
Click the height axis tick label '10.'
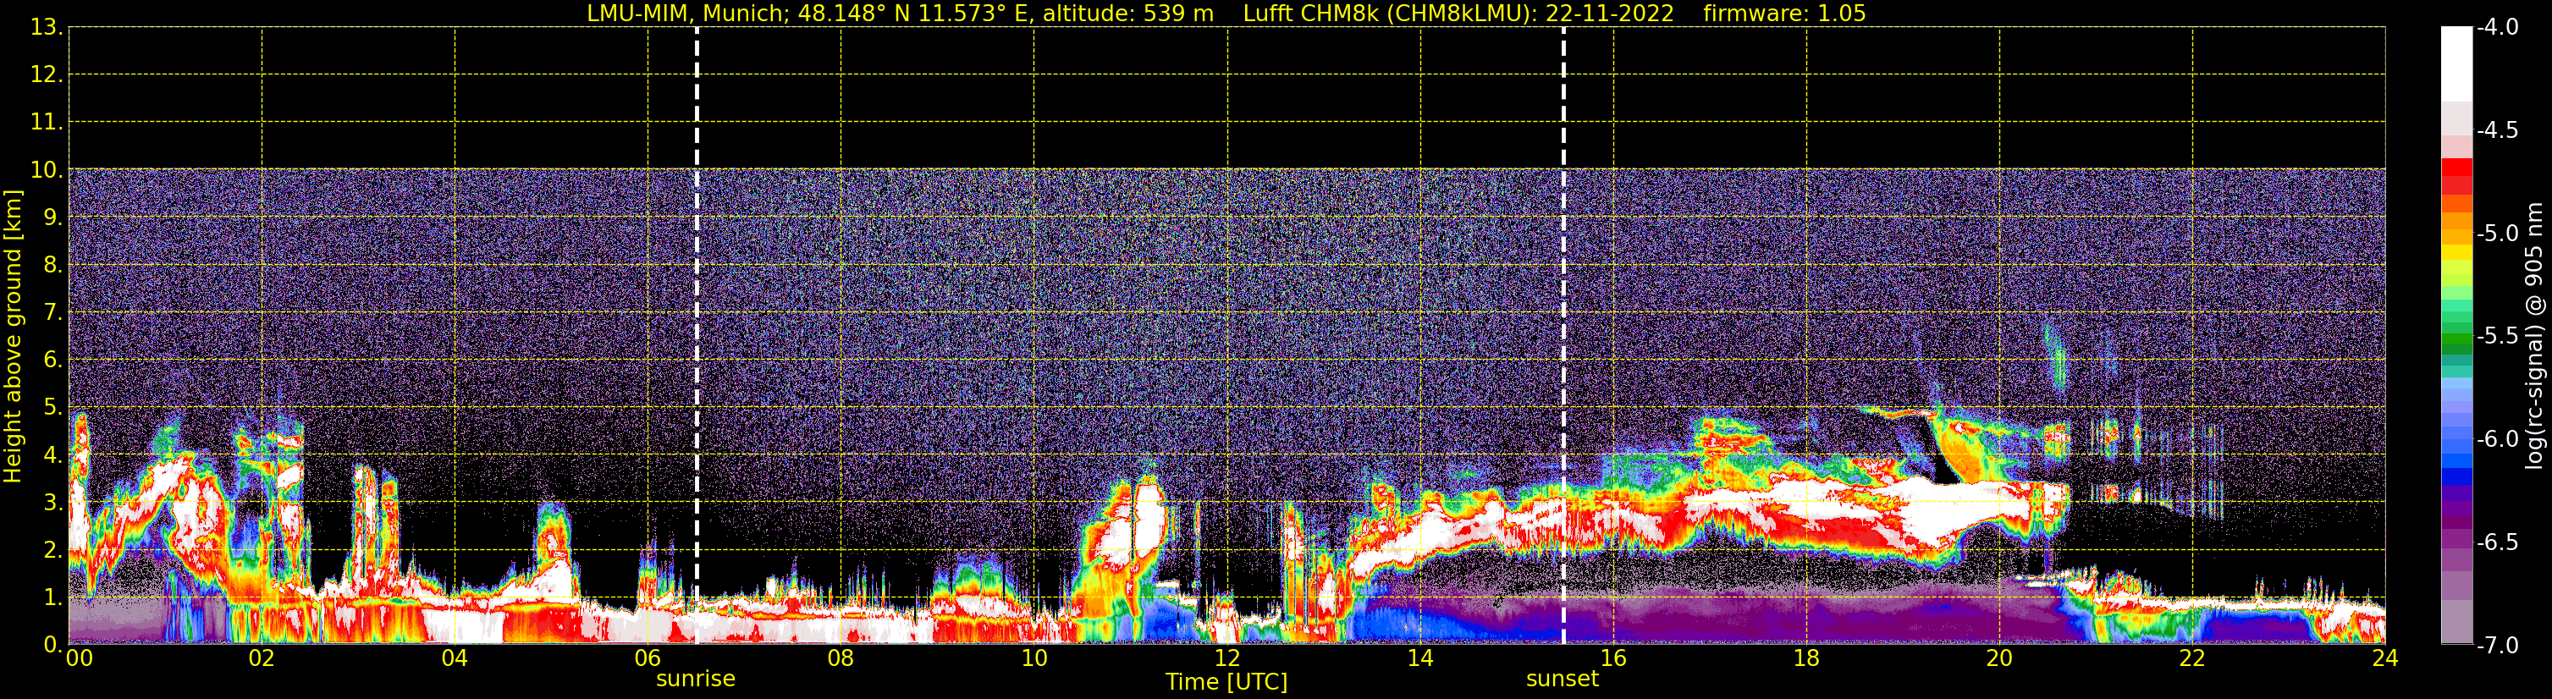[47, 170]
